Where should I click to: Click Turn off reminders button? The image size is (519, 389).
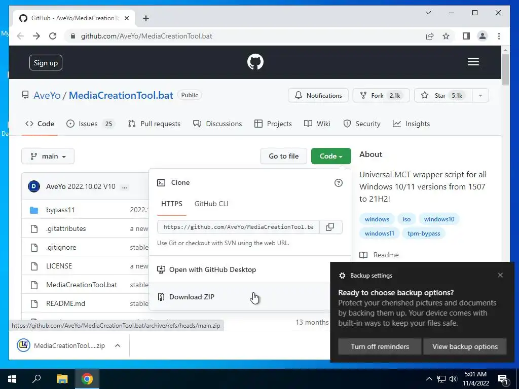tap(380, 346)
